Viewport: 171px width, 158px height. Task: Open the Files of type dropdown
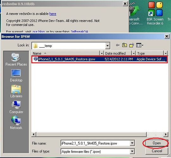[x=132, y=151]
